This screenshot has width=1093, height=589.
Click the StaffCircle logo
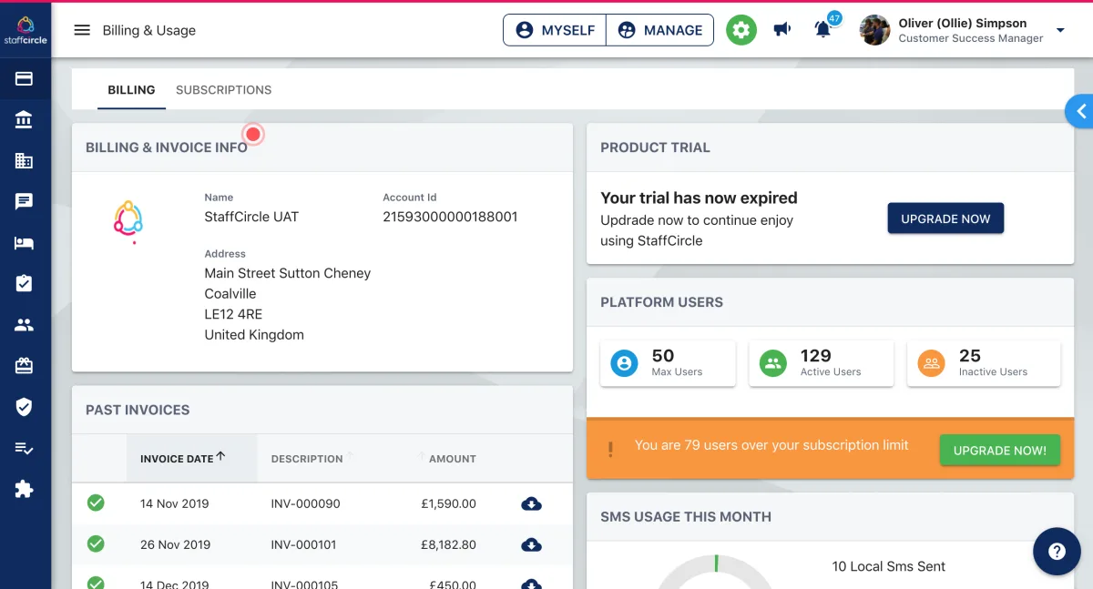point(25,30)
